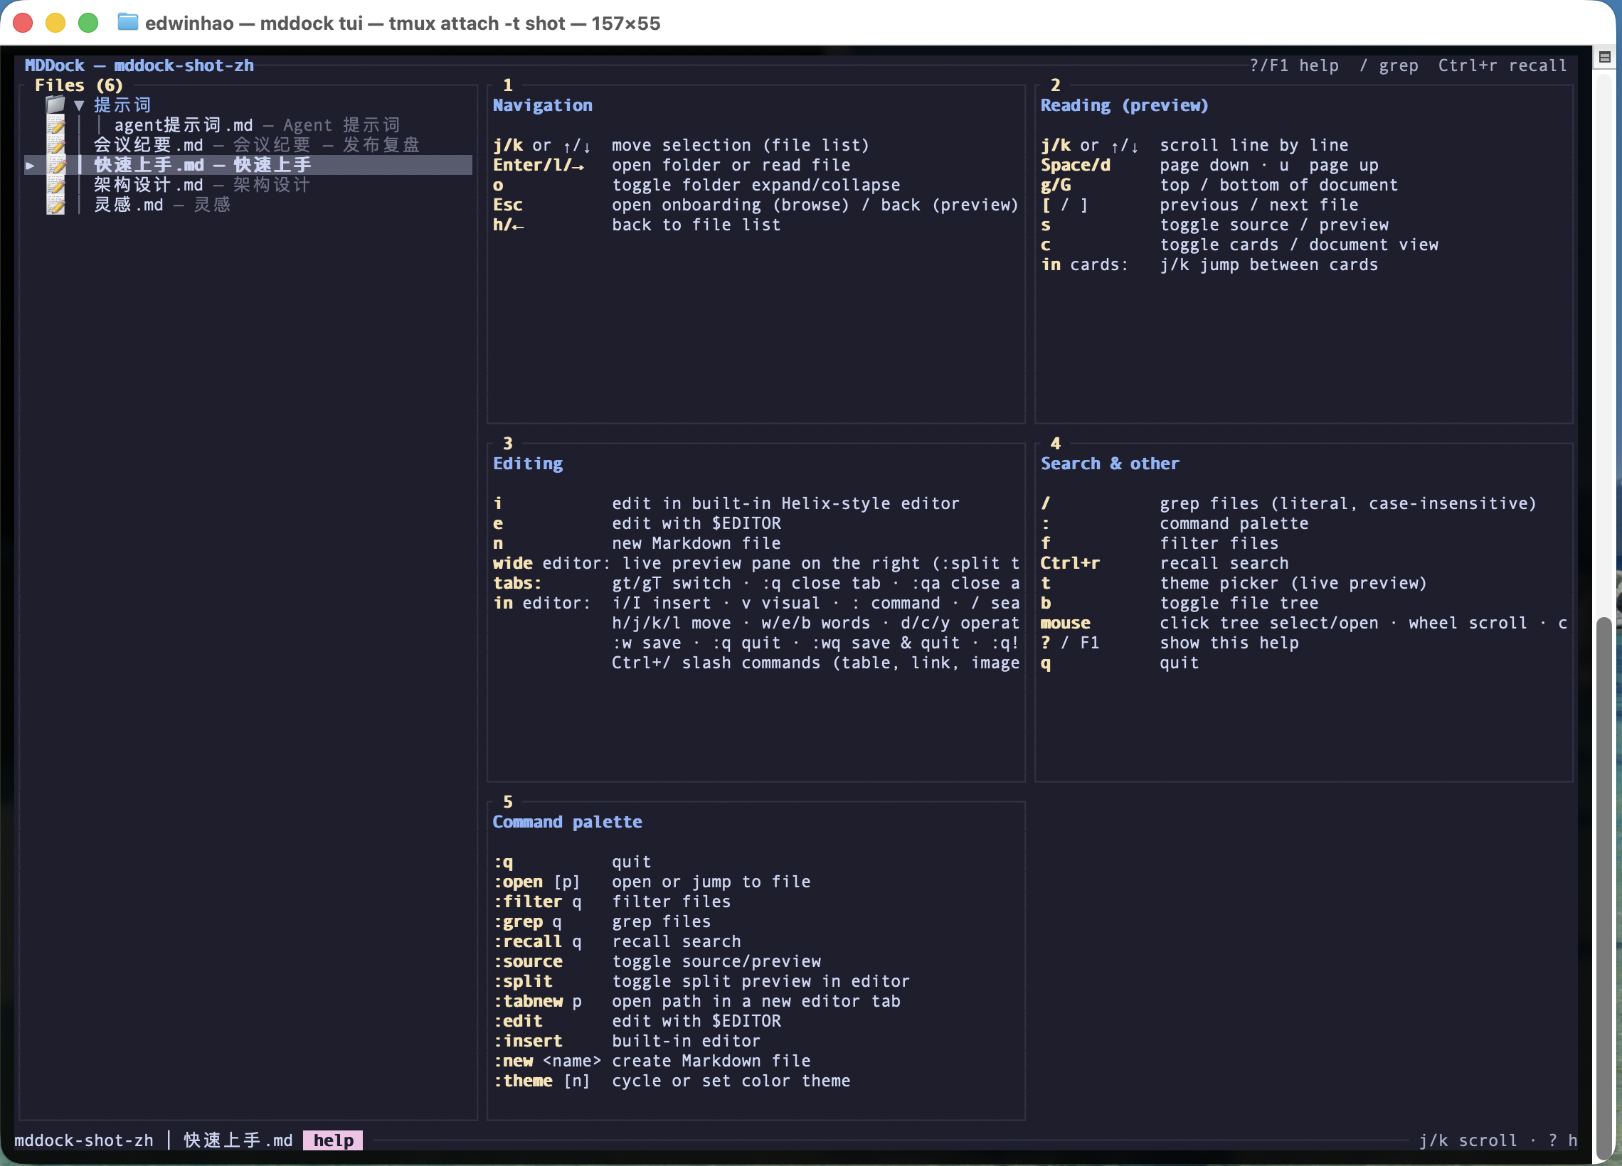The image size is (1622, 1166).
Task: Click the :tabnew p command entry
Action: 696,1002
